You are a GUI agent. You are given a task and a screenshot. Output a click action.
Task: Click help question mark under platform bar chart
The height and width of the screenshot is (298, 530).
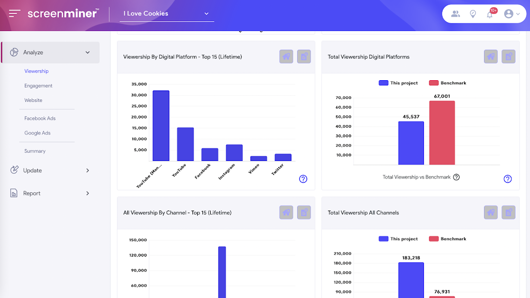[x=303, y=178]
